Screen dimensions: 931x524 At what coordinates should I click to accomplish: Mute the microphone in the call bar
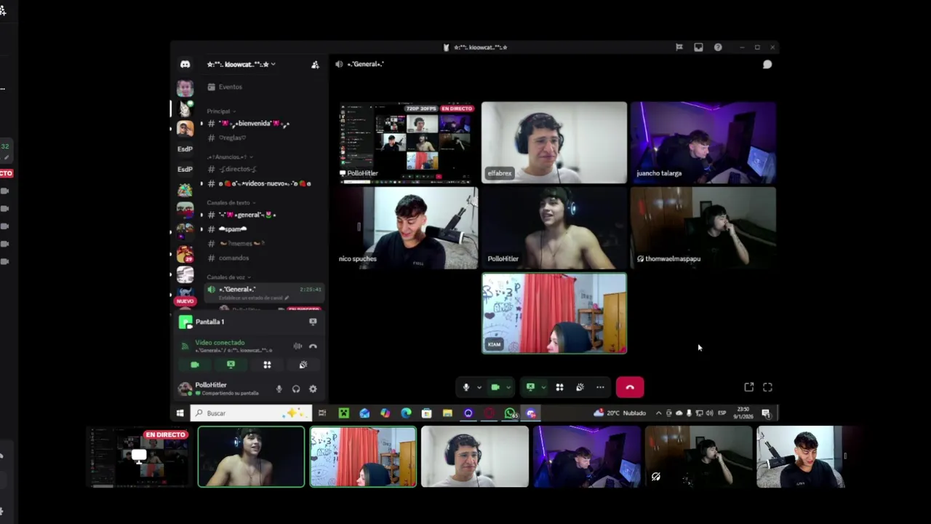click(466, 387)
